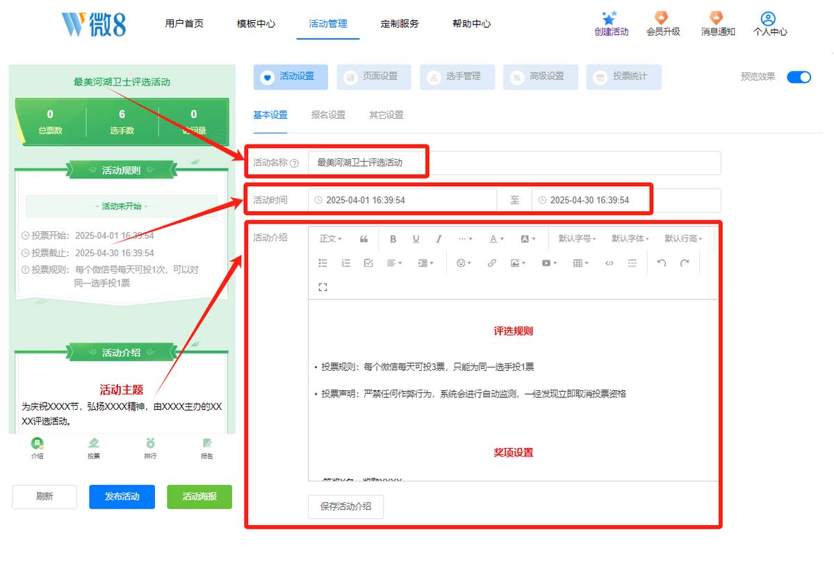Go to 定制服务

[x=400, y=24]
